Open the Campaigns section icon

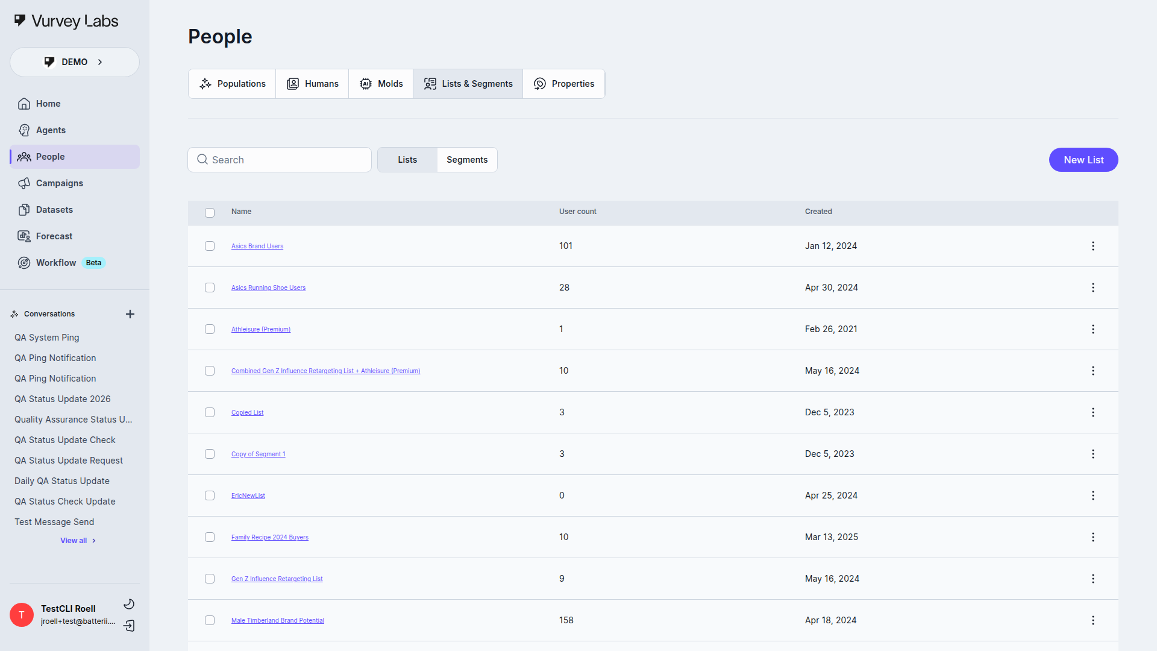click(24, 183)
